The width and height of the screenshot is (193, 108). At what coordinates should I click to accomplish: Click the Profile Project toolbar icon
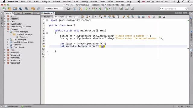[x=106, y=9]
